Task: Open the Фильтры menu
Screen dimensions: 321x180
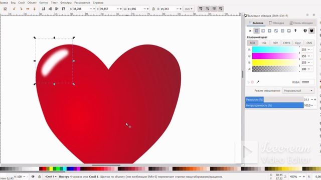Action: click(66, 2)
